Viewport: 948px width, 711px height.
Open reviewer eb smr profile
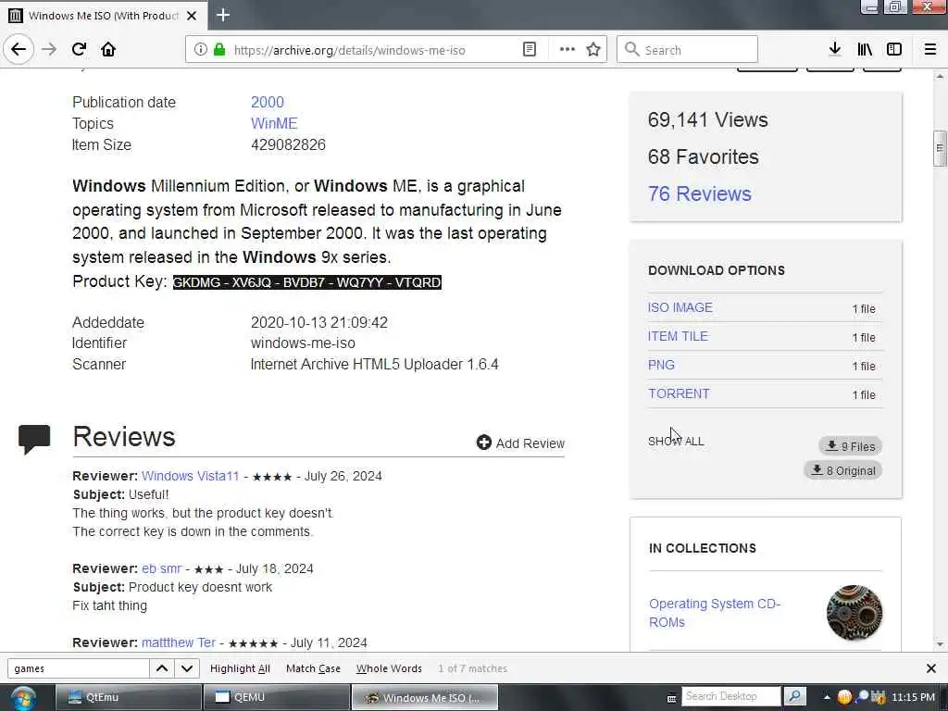tap(161, 569)
